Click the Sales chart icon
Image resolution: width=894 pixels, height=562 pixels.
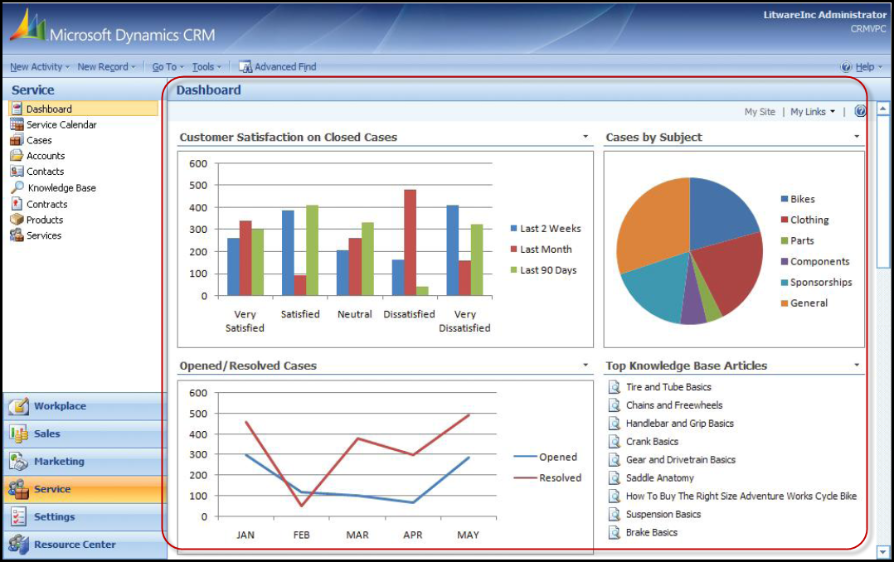(18, 434)
